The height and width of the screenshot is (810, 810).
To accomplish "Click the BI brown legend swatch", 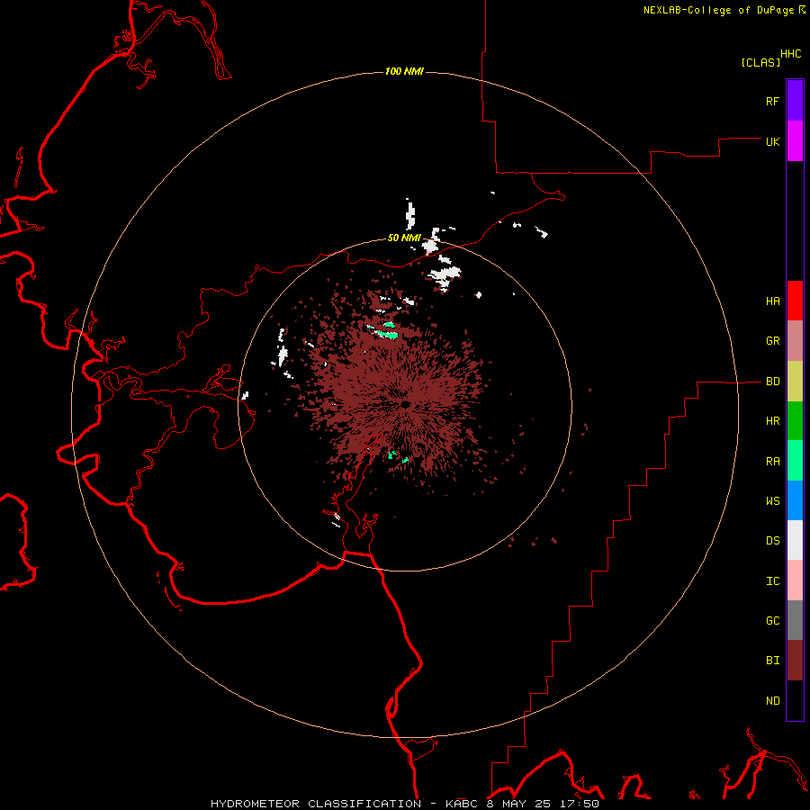I will pyautogui.click(x=795, y=661).
